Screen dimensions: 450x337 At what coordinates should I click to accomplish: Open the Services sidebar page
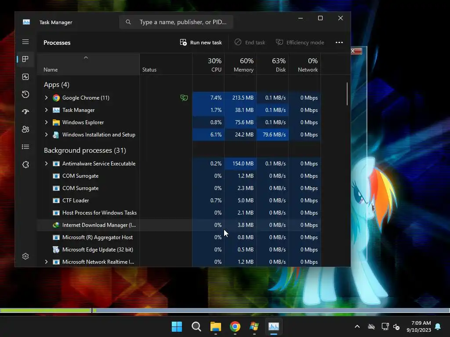(25, 165)
